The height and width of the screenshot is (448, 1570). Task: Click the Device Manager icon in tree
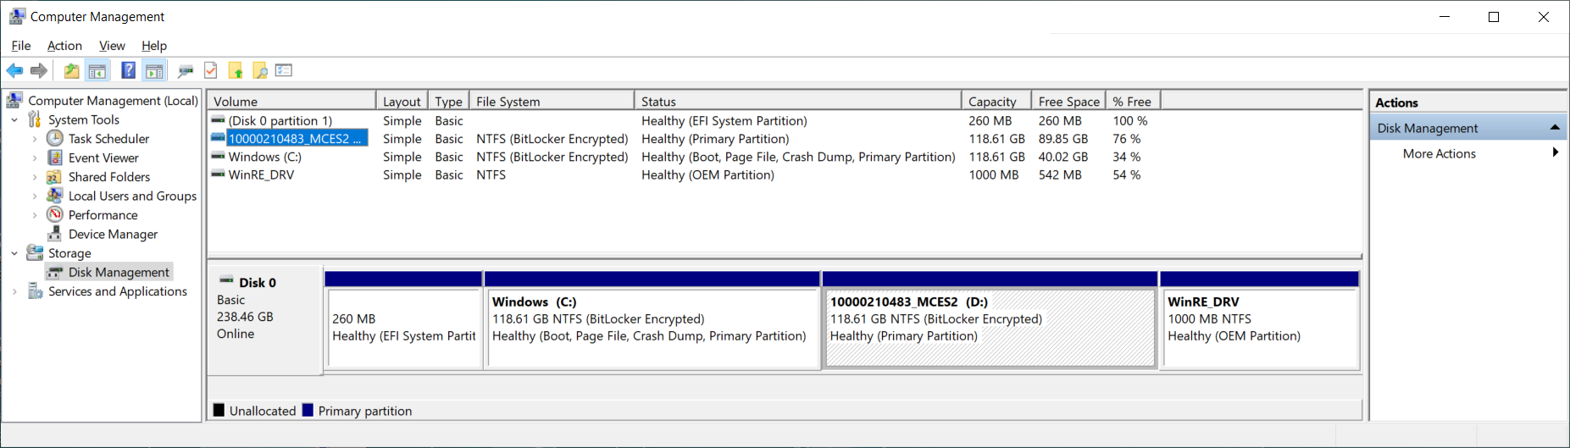point(55,234)
